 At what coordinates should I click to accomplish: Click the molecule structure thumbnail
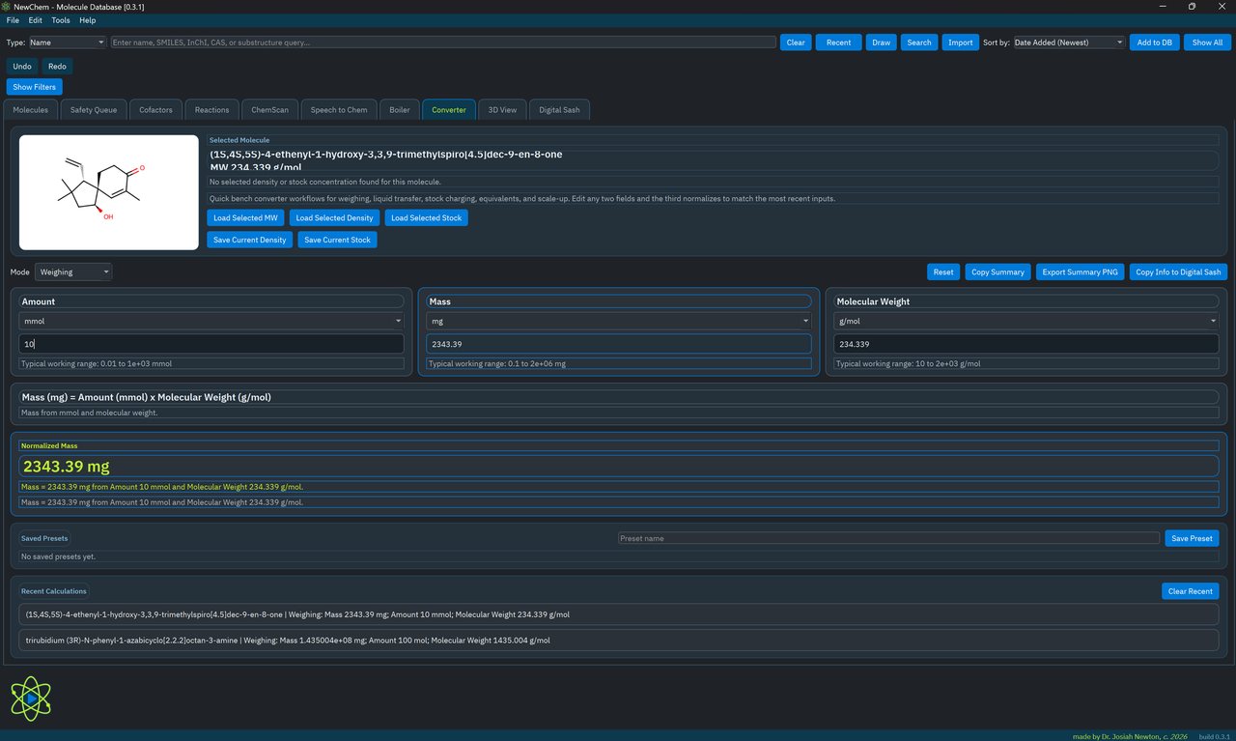pos(108,191)
